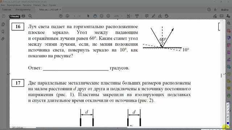
Task: Open search tool in right pane
Action: click(229, 23)
